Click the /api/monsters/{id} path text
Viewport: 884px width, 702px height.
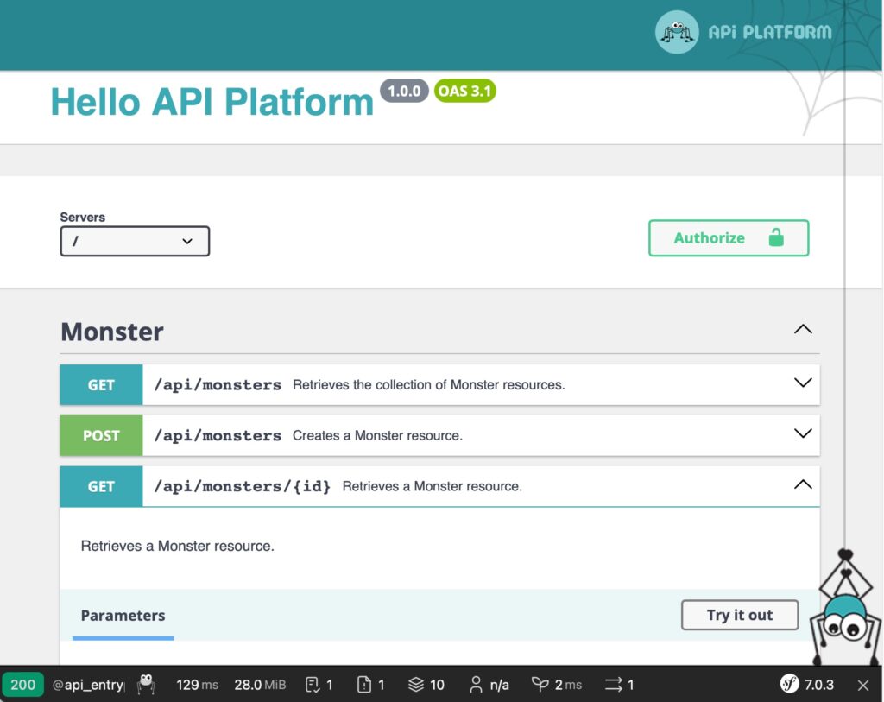[243, 486]
